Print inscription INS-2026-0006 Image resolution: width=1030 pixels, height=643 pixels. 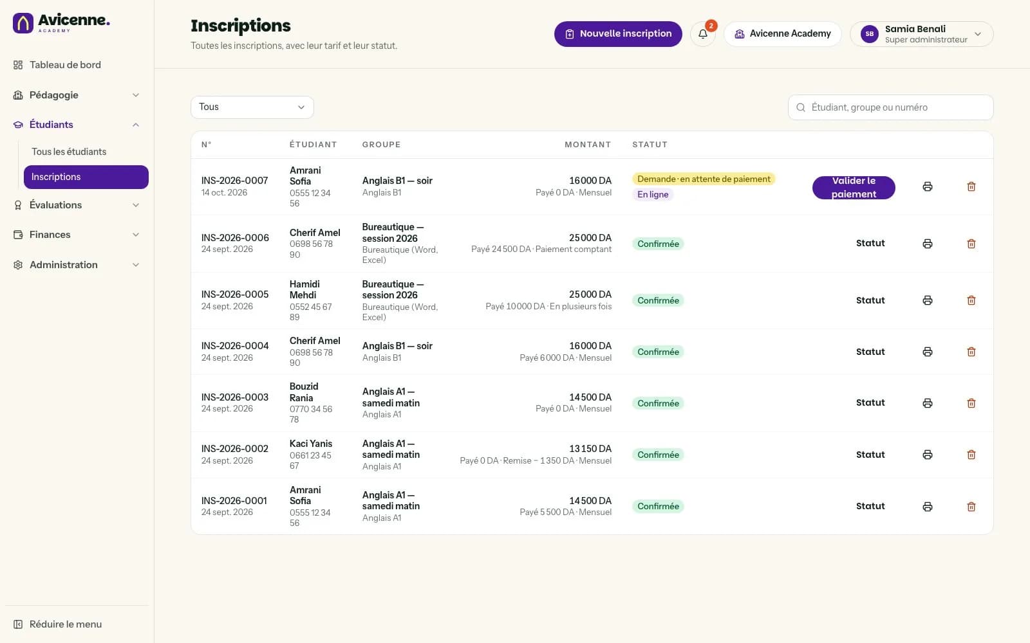(927, 244)
